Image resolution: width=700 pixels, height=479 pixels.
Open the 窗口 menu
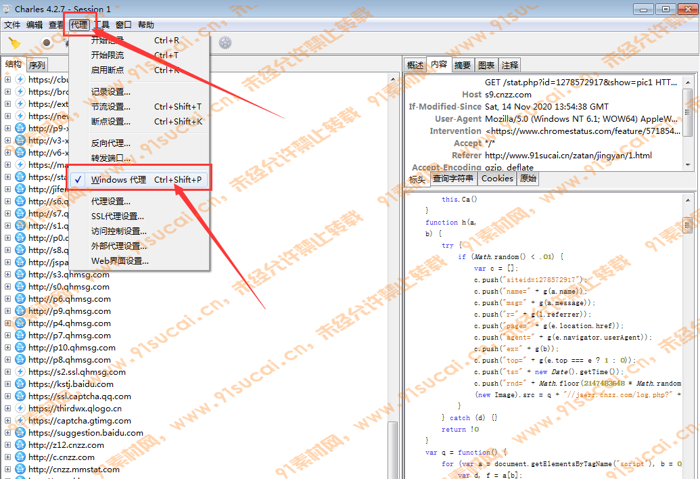124,25
